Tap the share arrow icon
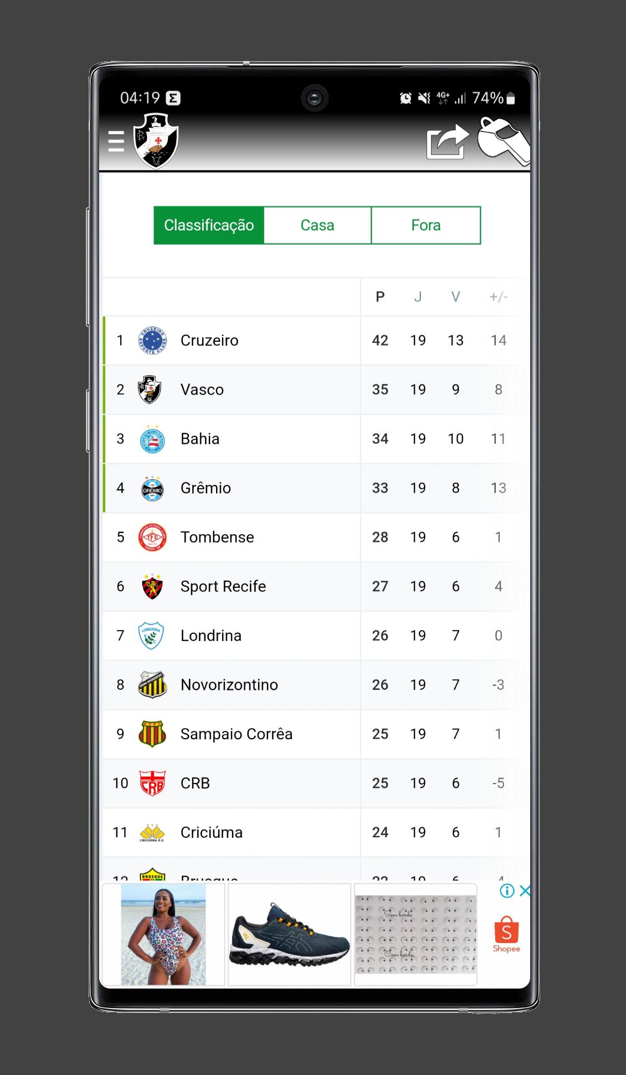626x1075 pixels. (448, 142)
